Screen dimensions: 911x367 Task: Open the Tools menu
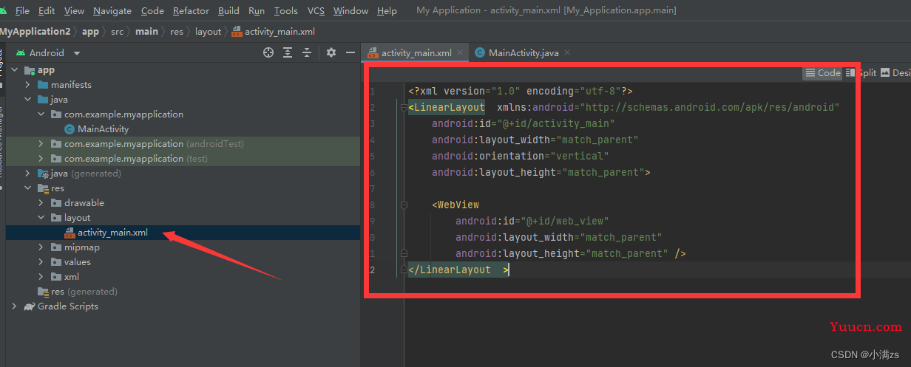[285, 11]
